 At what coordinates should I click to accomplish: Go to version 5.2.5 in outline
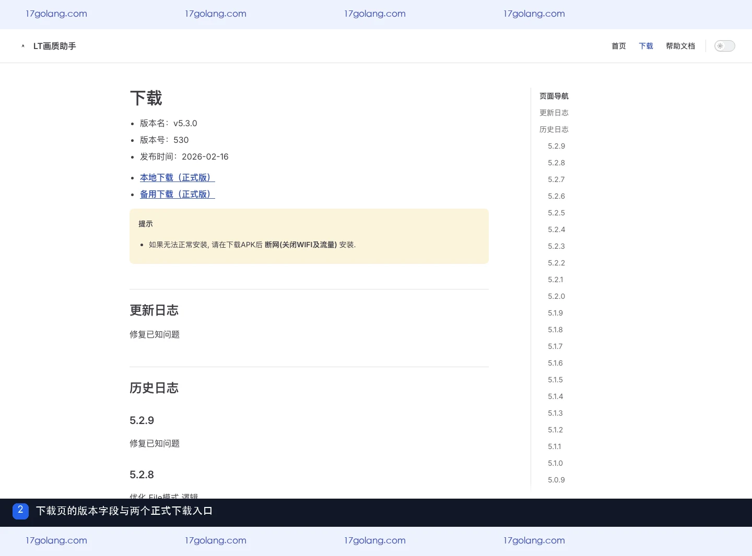pyautogui.click(x=556, y=213)
